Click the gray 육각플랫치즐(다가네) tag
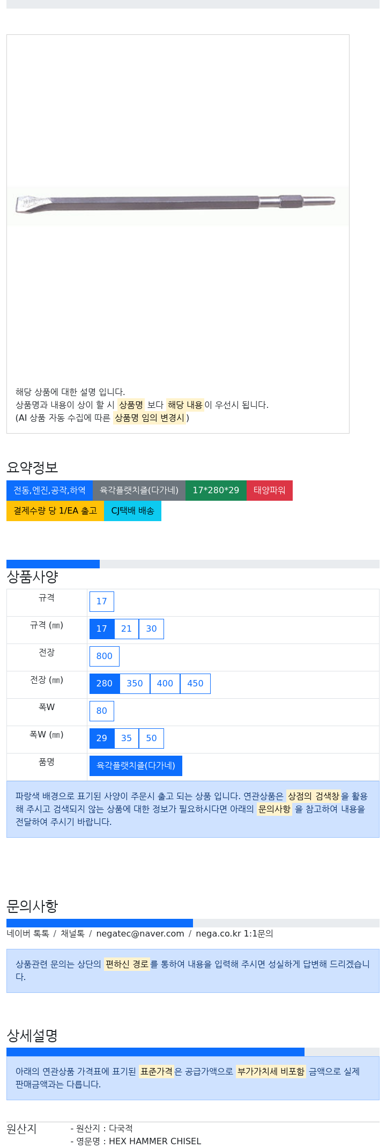Screen dimensions: 386x1148 (x=139, y=491)
